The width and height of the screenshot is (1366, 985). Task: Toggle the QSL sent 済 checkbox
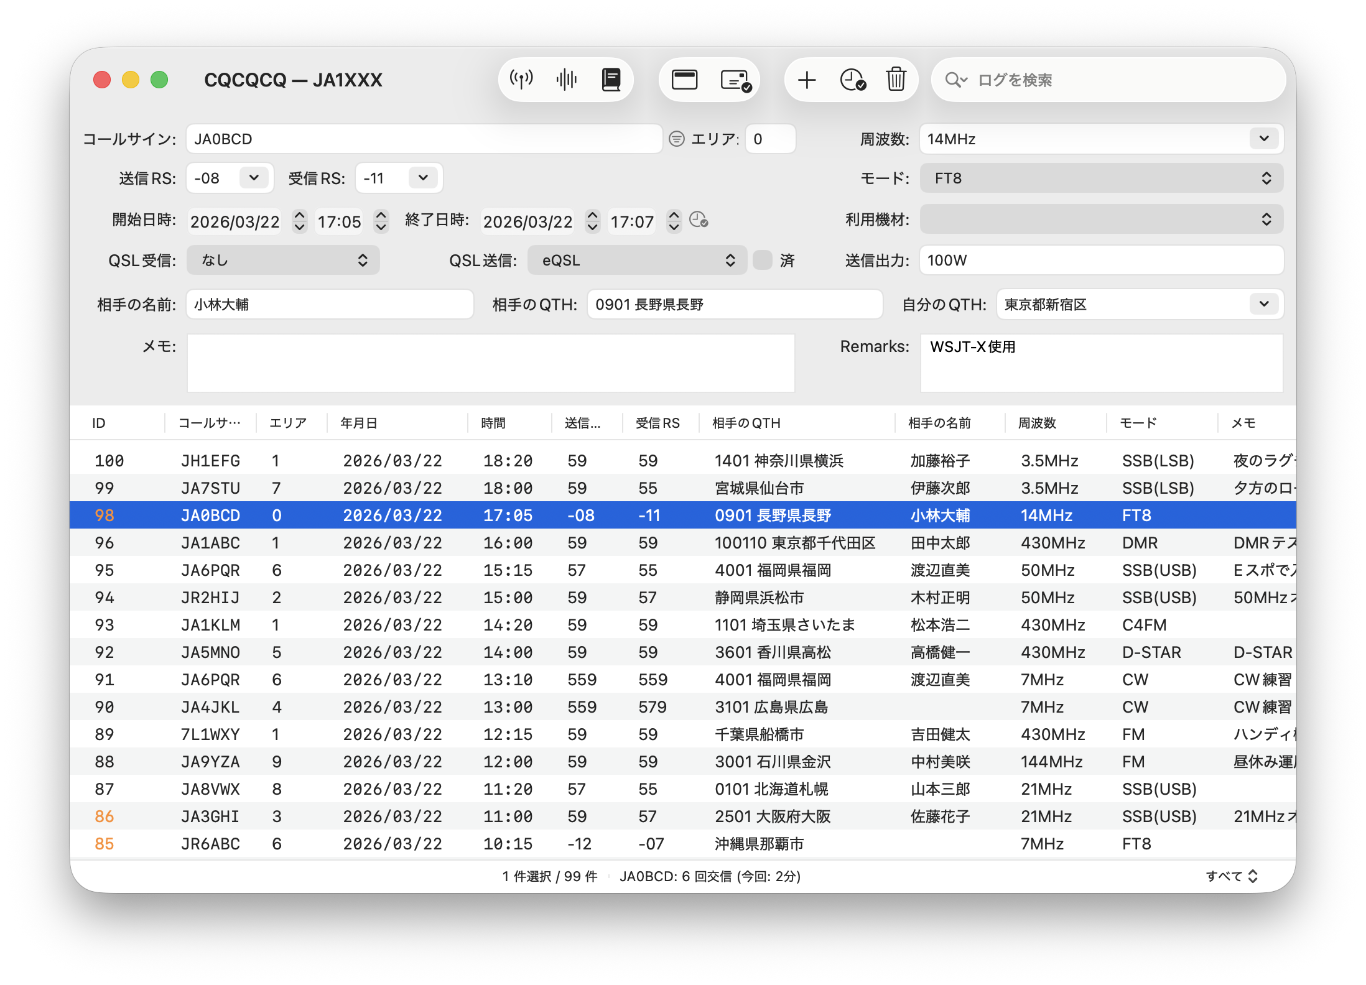[762, 260]
